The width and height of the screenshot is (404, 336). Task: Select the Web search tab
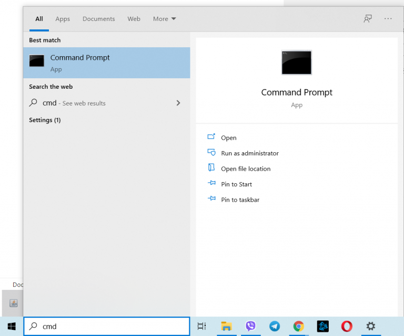pyautogui.click(x=134, y=19)
